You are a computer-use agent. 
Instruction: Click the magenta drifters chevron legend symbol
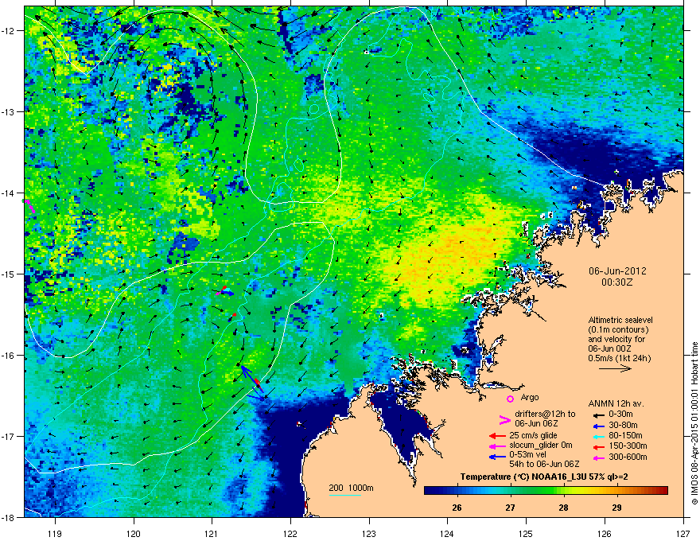pos(504,419)
